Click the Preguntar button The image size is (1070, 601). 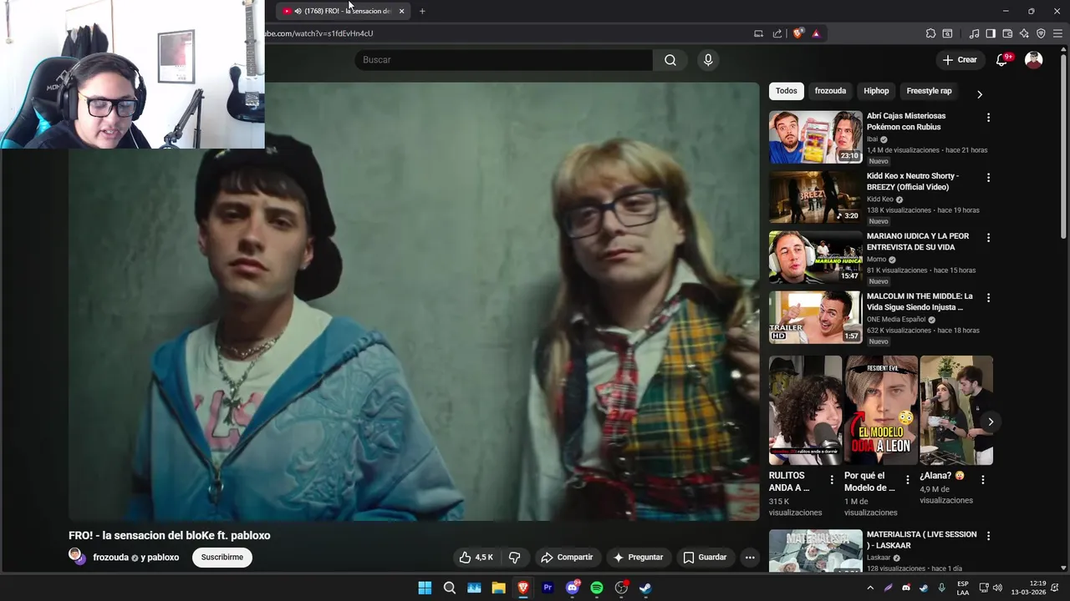[638, 558]
